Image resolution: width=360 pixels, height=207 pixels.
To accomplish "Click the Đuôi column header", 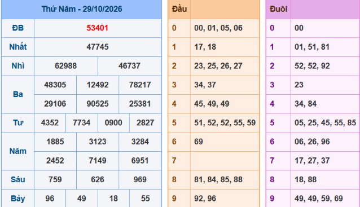I will tap(279, 9).
